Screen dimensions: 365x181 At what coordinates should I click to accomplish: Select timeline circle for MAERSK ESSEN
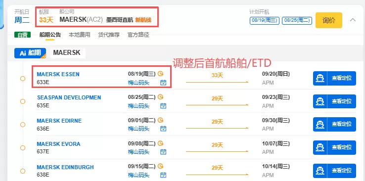click(x=23, y=79)
